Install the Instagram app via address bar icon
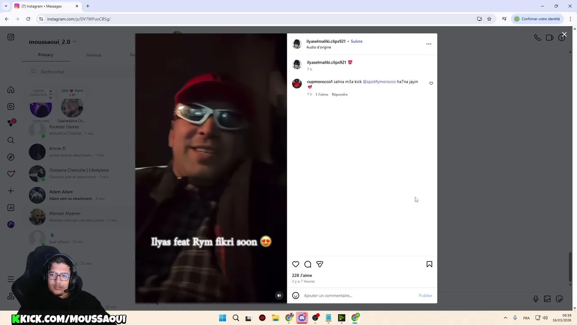The image size is (577, 325). coord(480,19)
